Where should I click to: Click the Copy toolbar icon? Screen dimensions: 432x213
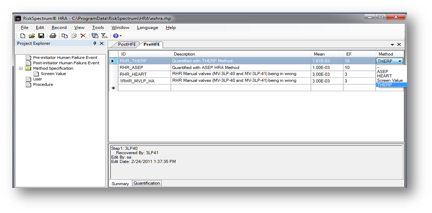[x=65, y=36]
